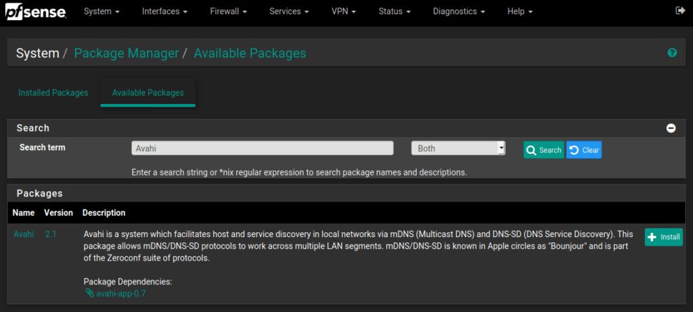Switch to the Installed Packages tab
This screenshot has height=312, width=693.
(x=53, y=93)
